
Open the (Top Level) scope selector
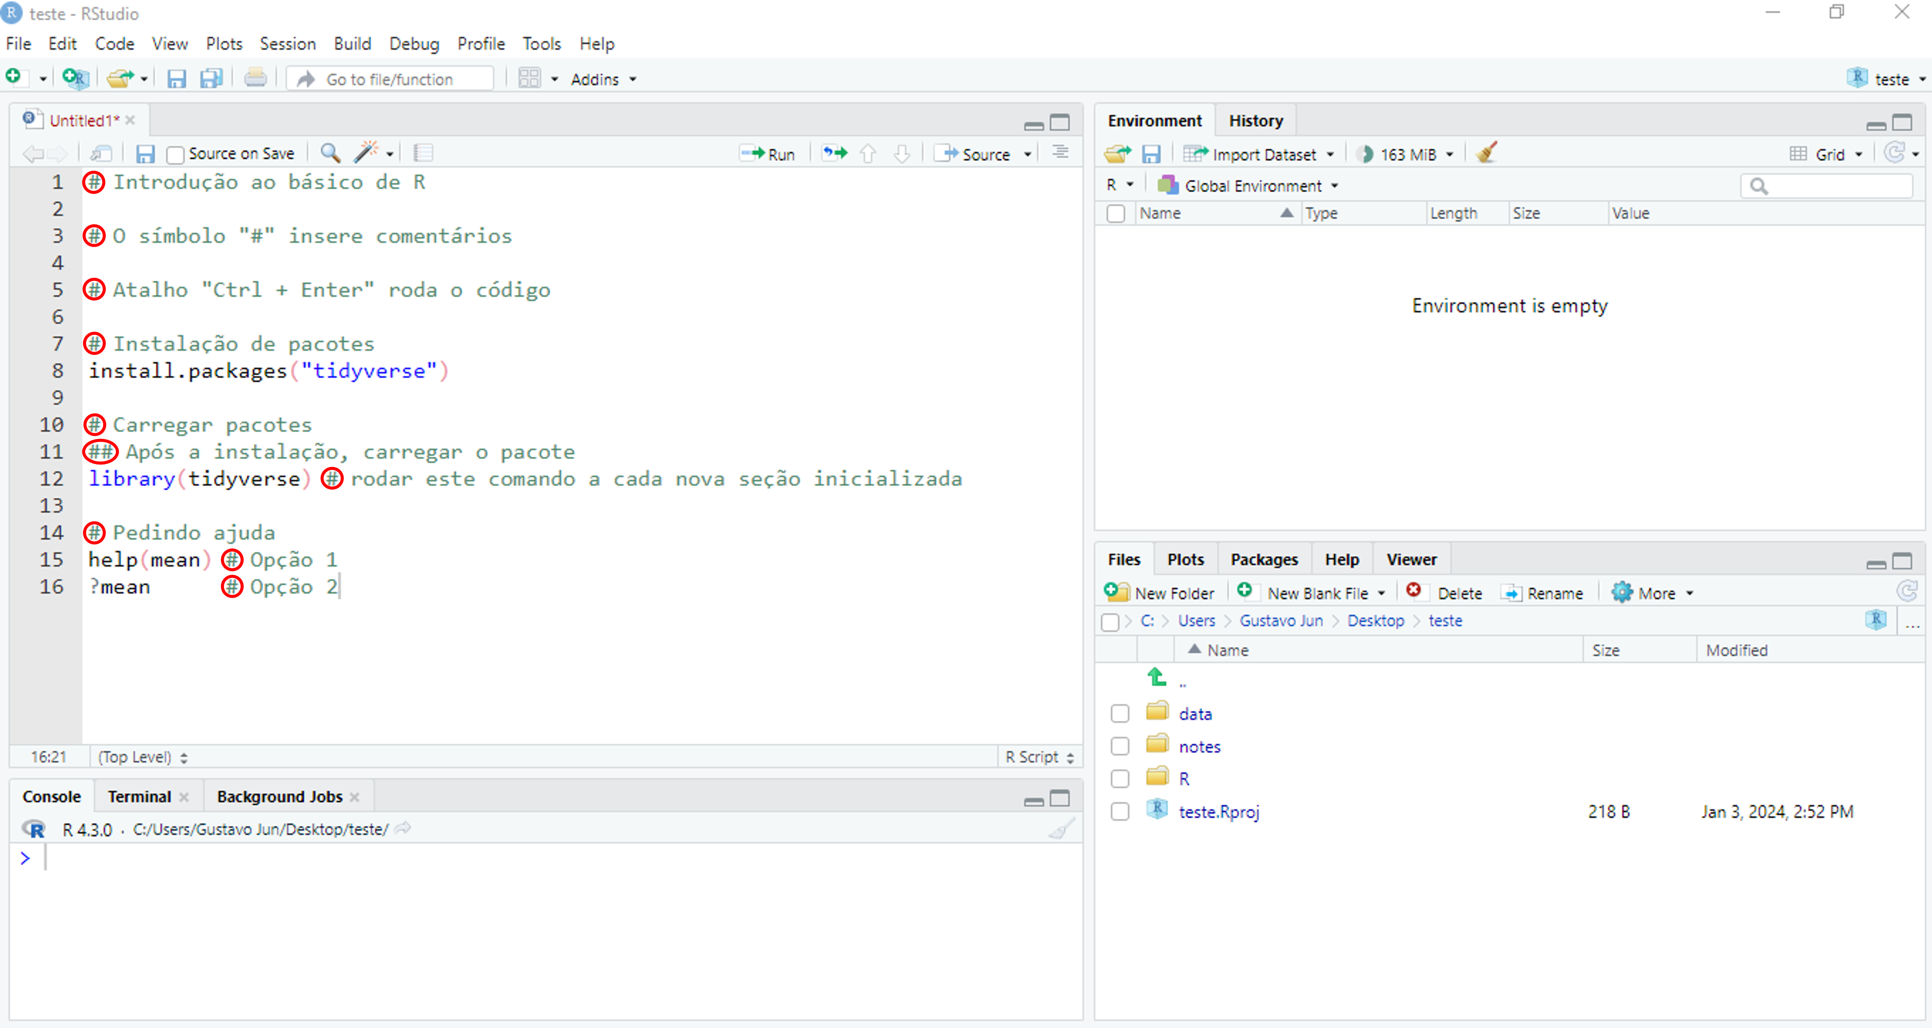point(143,757)
